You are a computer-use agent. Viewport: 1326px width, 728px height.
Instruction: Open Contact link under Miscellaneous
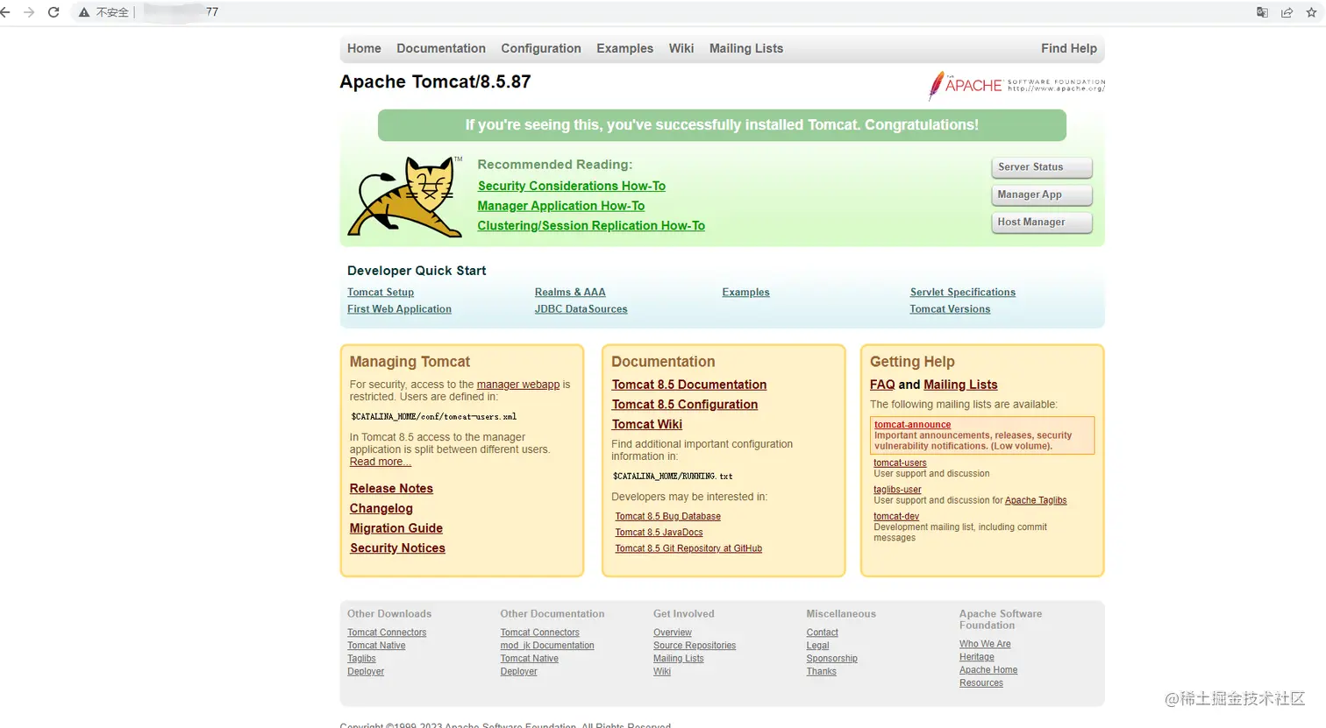823,633
